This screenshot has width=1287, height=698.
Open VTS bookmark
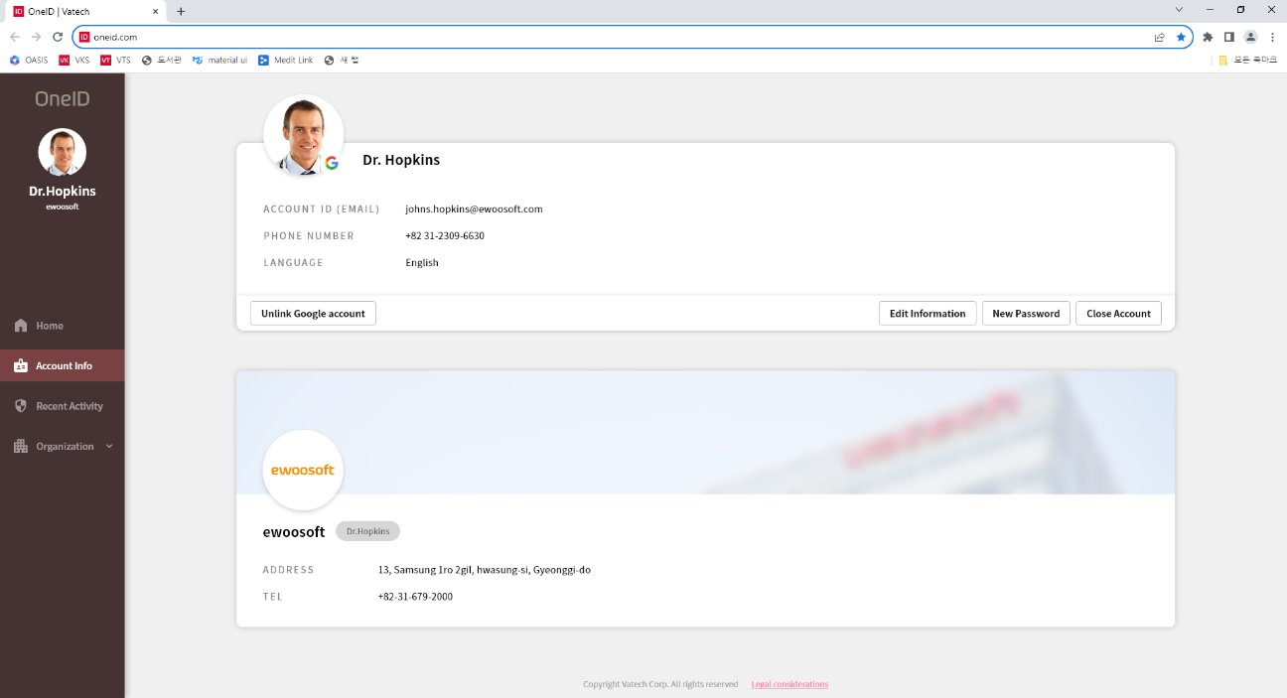[x=116, y=61]
